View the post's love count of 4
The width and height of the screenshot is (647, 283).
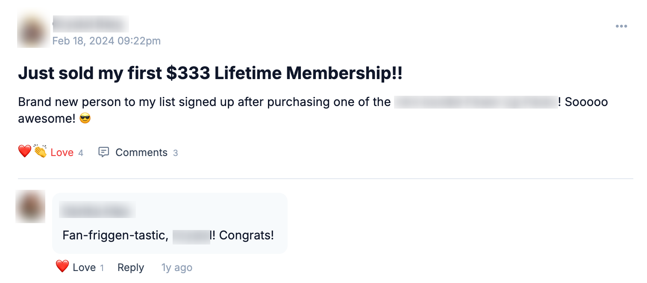(81, 153)
